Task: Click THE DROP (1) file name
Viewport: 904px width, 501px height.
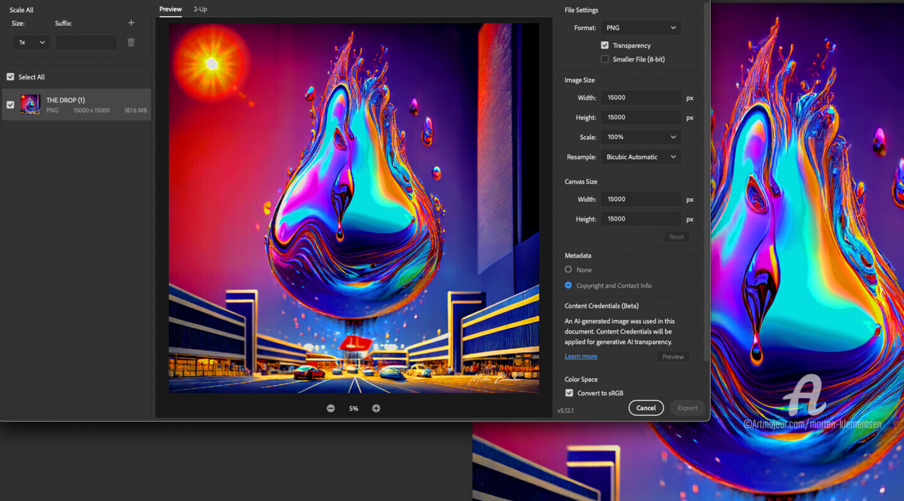Action: pyautogui.click(x=65, y=100)
